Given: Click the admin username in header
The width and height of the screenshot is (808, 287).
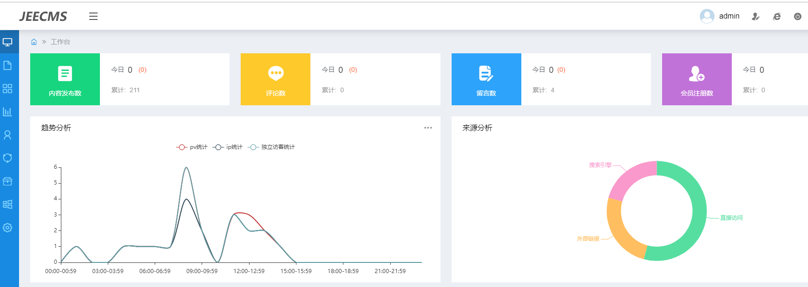Looking at the screenshot, I should coord(729,16).
